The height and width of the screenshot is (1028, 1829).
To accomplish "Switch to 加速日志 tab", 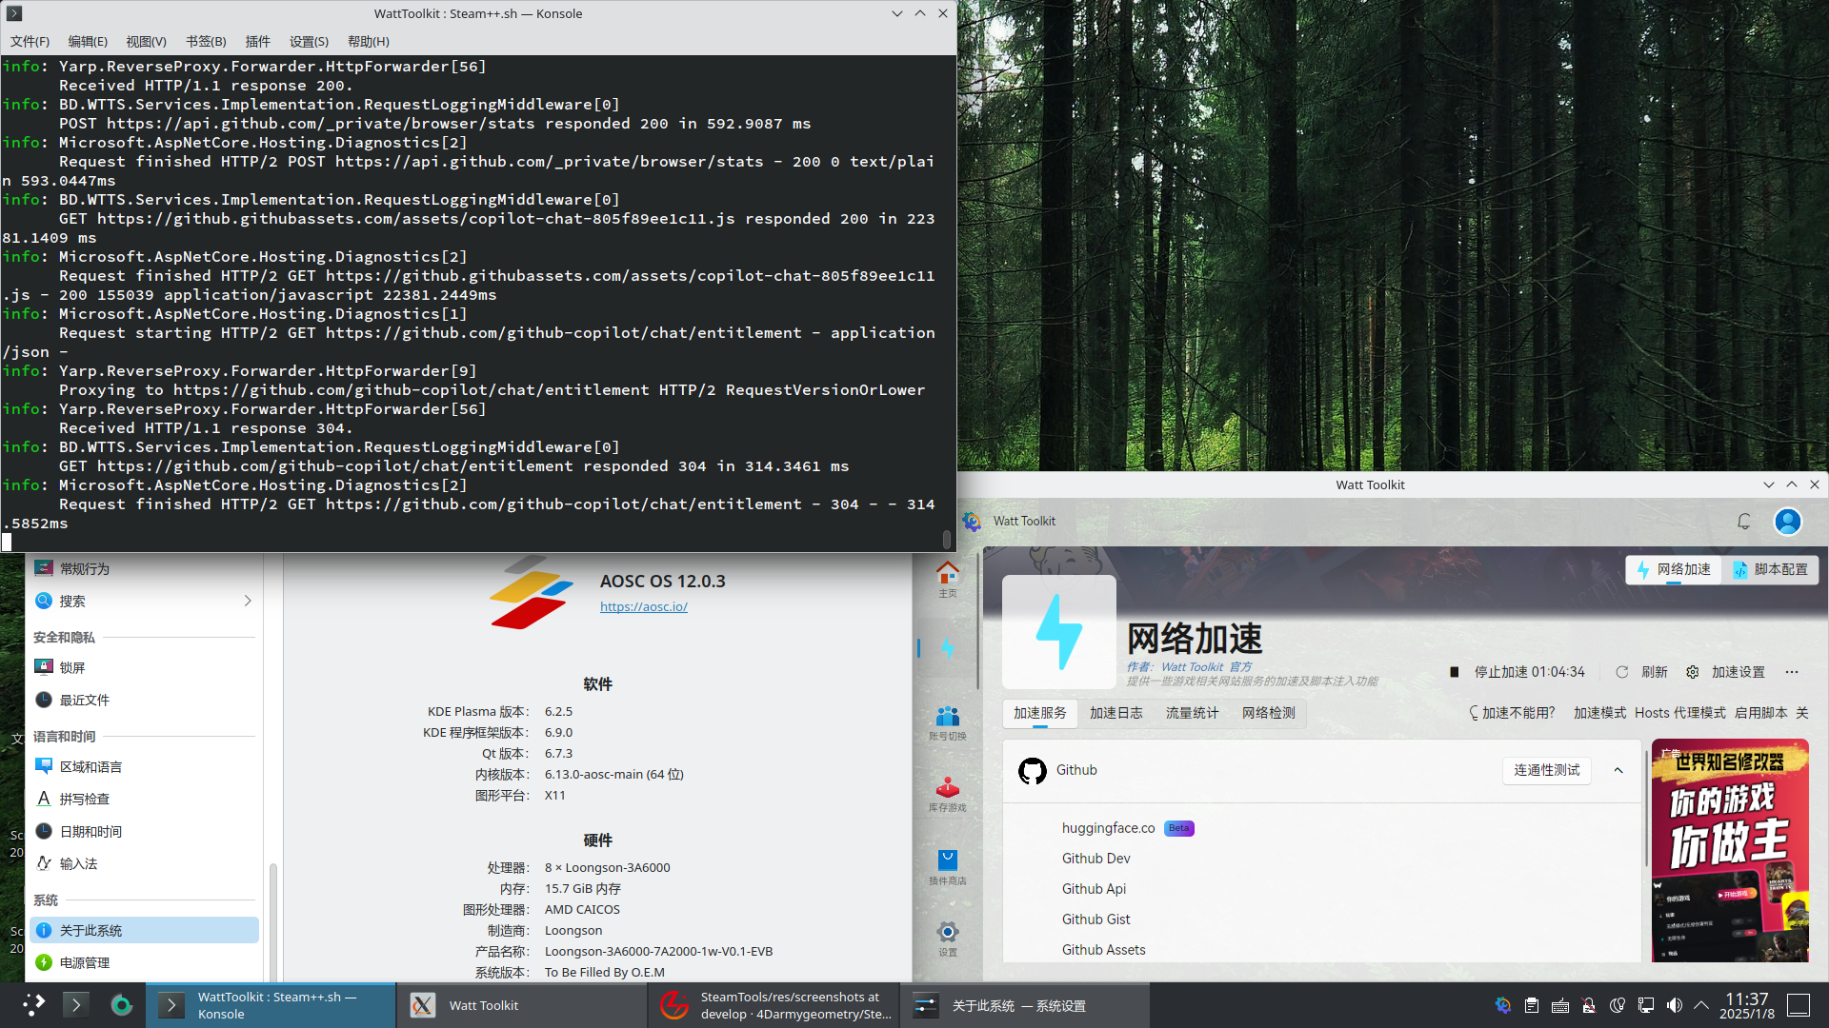I will [1116, 713].
